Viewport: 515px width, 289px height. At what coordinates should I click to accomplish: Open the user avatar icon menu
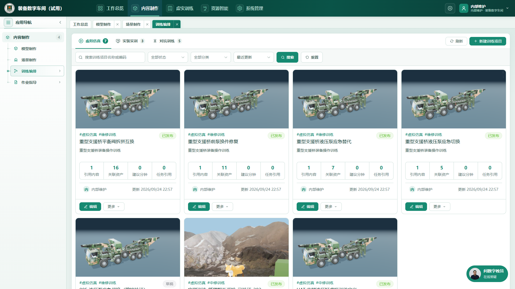[x=464, y=8]
